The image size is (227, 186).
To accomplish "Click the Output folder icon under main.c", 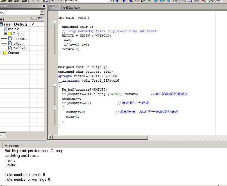I will [x=10, y=34].
